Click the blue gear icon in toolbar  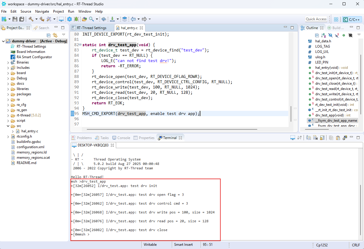pos(69,19)
